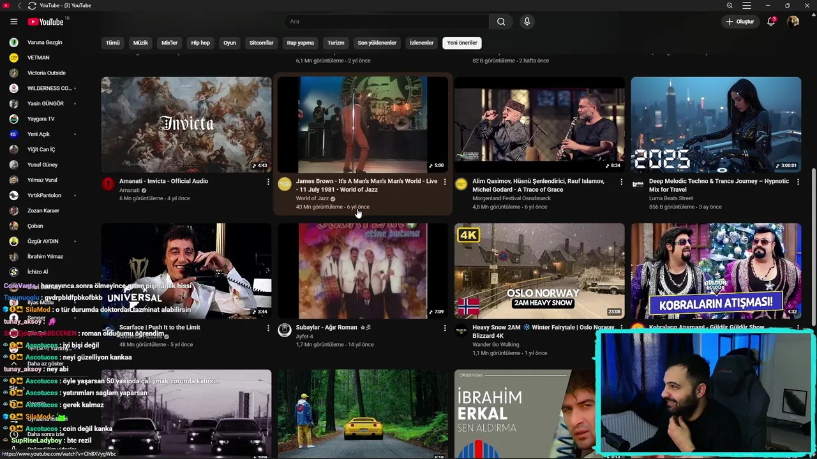This screenshot has width=817, height=459.
Task: Open options for Deep Melodic Techno video
Action: coord(798,182)
